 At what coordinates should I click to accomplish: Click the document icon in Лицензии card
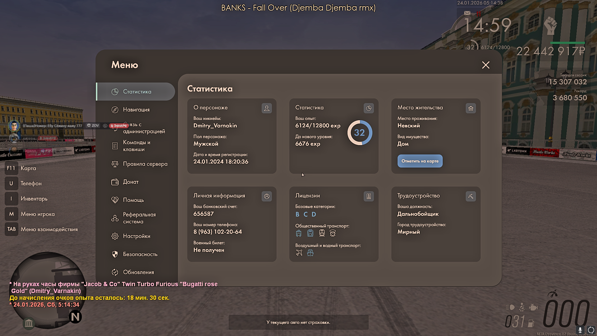click(369, 196)
